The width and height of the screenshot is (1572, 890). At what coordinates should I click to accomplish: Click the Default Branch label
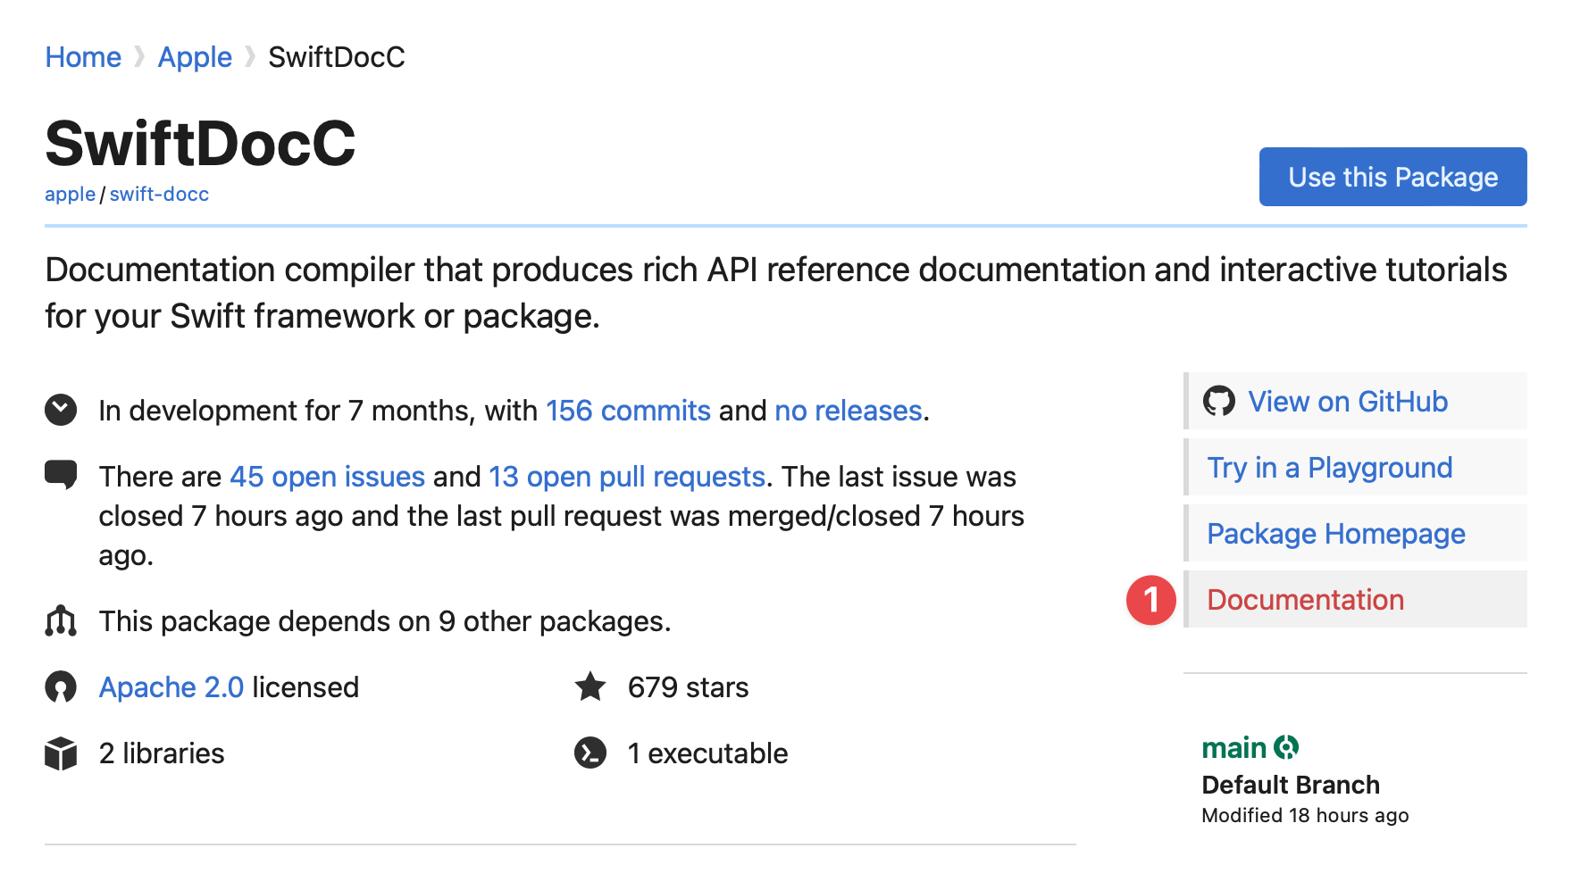click(1291, 785)
